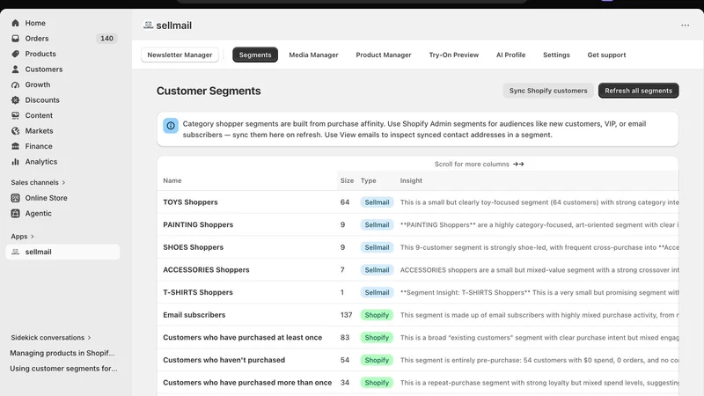The width and height of the screenshot is (704, 396).
Task: Click Sync Shopify customers button
Action: click(x=548, y=91)
